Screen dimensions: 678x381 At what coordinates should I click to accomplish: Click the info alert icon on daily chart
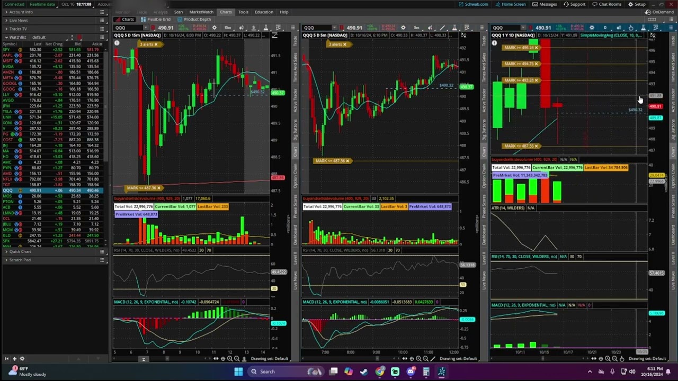[x=494, y=43]
